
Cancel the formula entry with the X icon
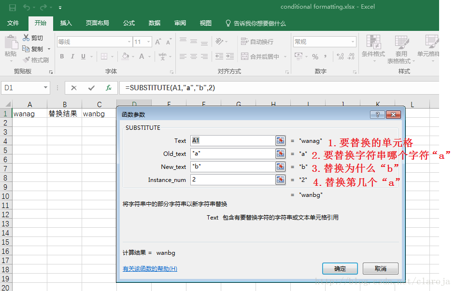pyautogui.click(x=74, y=88)
